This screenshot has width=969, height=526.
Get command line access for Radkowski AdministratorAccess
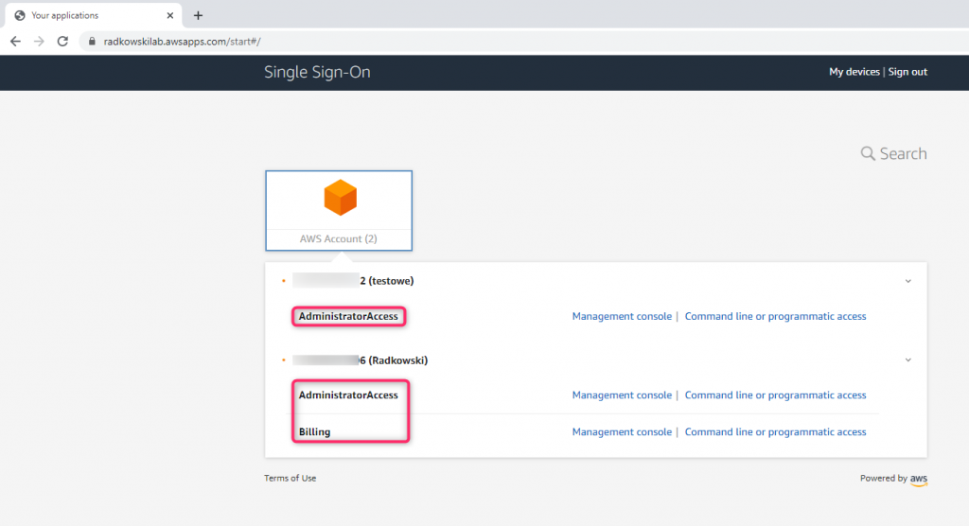(x=775, y=394)
